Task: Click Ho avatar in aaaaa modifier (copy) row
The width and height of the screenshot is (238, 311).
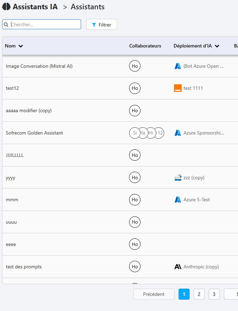Action: click(x=135, y=110)
